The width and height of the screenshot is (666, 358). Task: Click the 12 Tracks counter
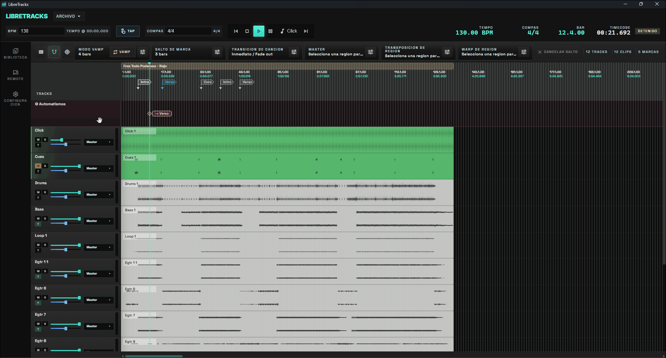(x=596, y=52)
